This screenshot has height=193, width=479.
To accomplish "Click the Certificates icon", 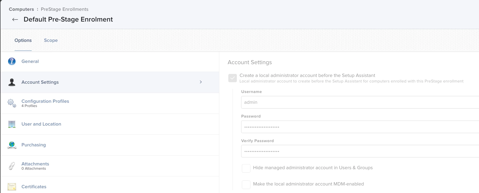I will pos(12,187).
